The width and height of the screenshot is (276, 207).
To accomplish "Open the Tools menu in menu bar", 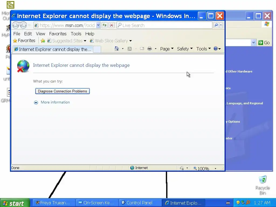I will 76,34.
